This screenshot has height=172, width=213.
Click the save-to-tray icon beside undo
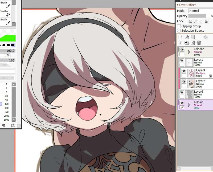[13, 125]
